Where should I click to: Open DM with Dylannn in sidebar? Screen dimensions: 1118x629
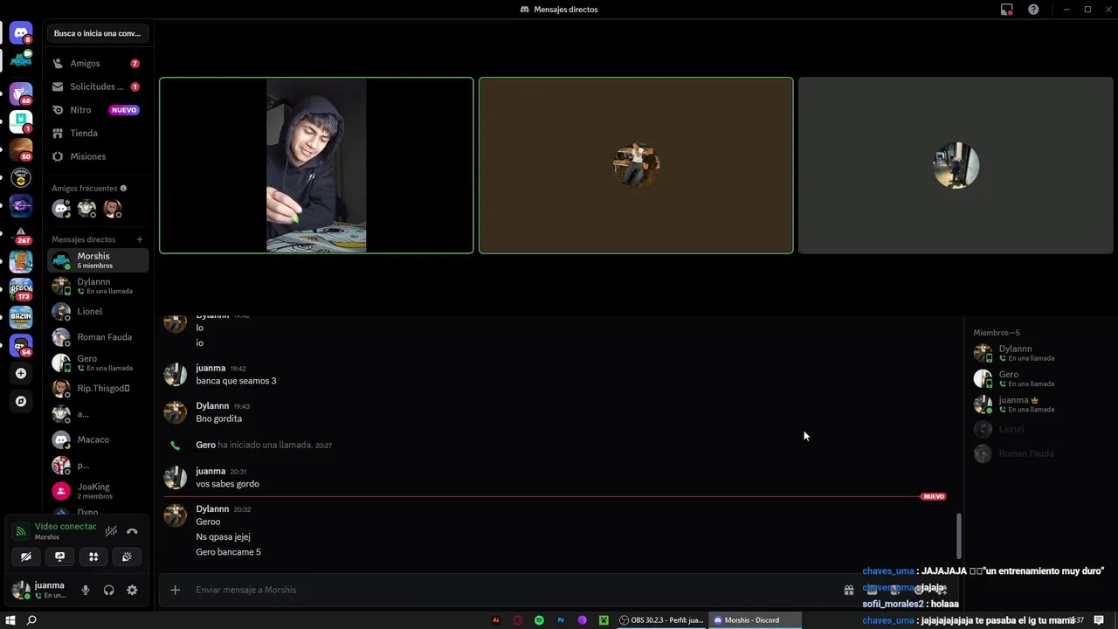[98, 286]
